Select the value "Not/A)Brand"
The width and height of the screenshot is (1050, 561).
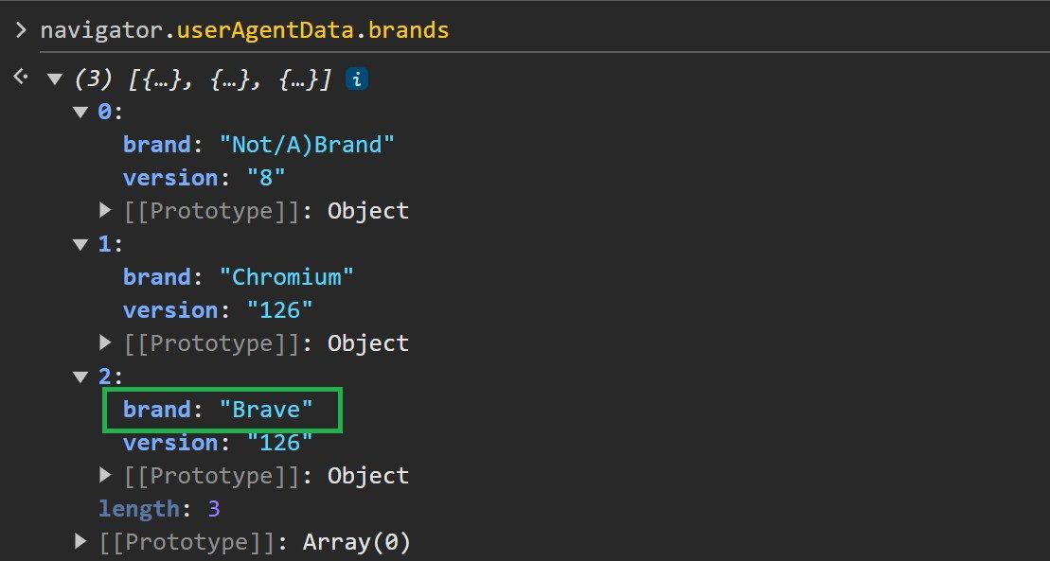click(307, 145)
